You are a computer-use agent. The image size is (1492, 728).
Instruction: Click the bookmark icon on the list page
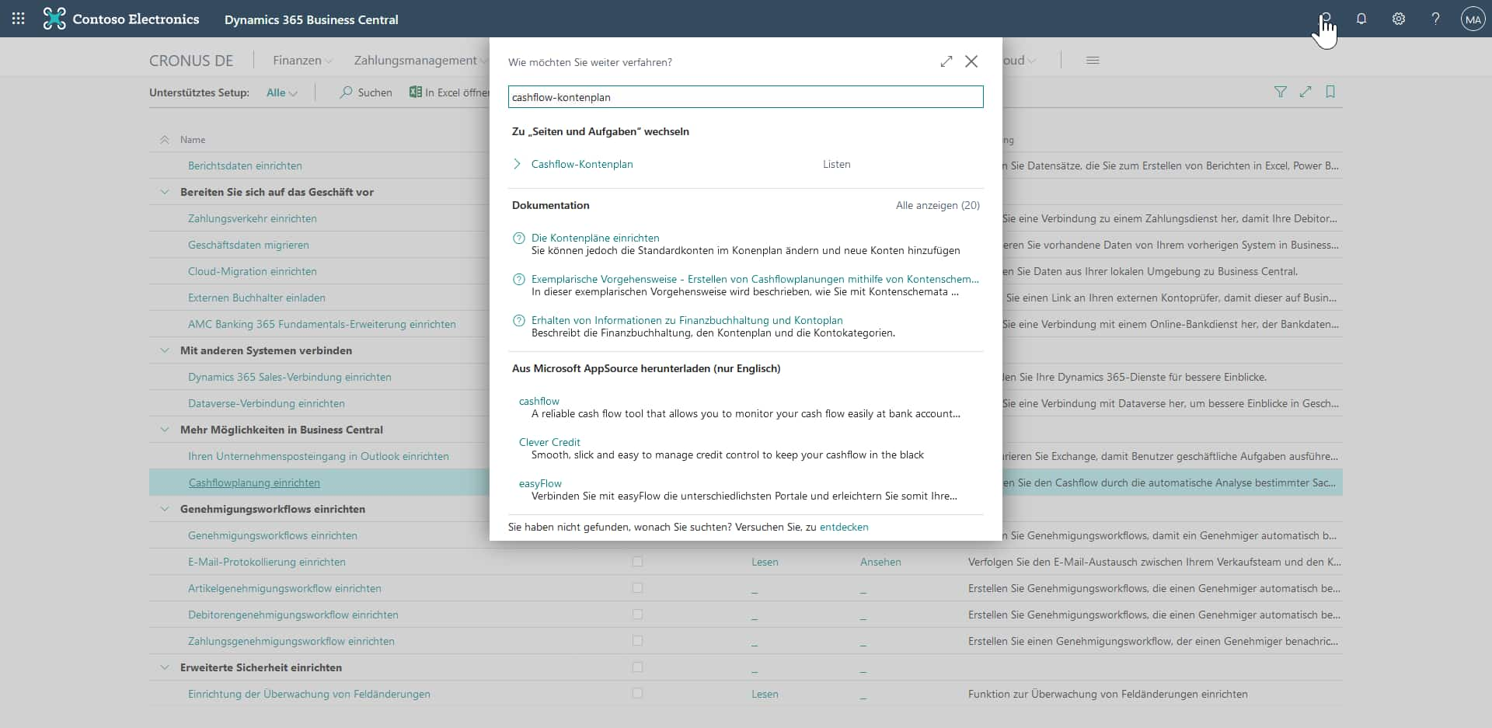[1330, 92]
